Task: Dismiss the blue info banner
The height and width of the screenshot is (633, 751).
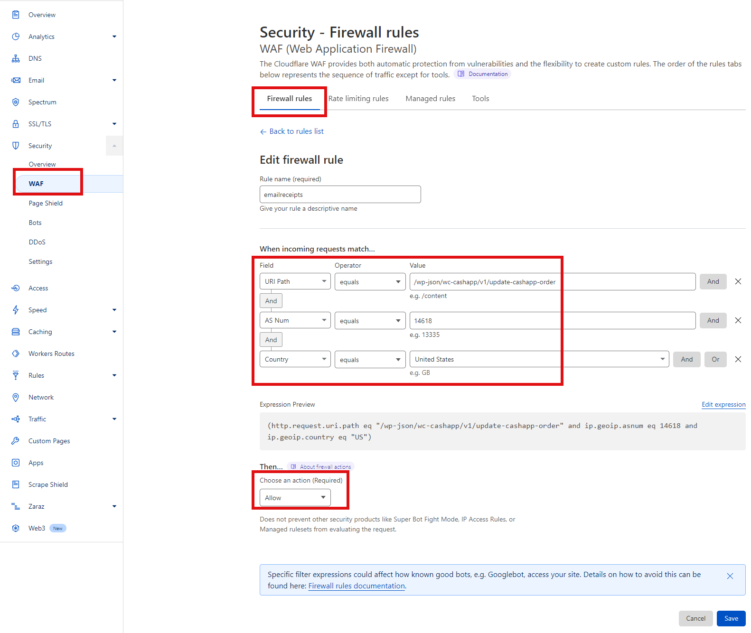Action: pos(730,576)
